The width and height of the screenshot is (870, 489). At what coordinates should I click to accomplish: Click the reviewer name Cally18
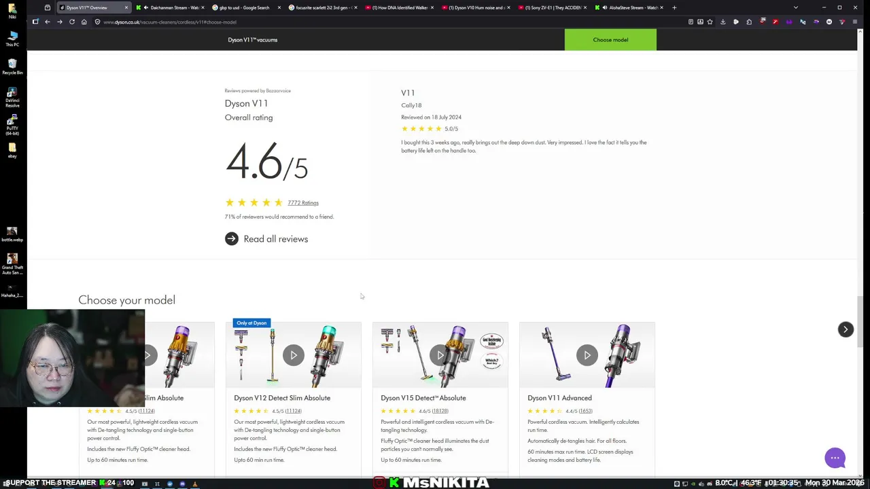(411, 105)
